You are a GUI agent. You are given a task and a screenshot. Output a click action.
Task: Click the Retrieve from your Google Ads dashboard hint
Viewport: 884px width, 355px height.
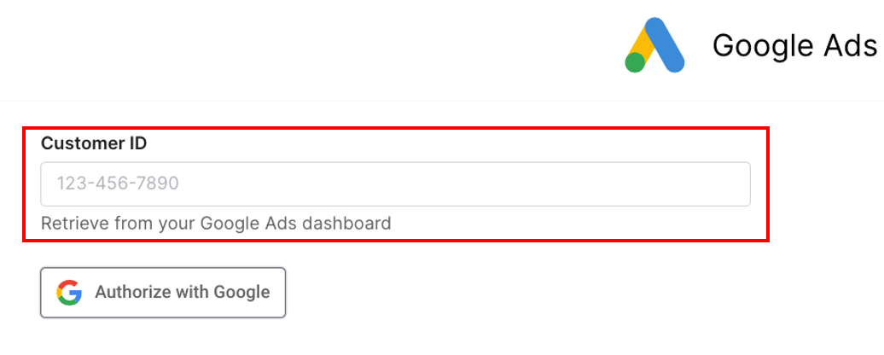(216, 224)
